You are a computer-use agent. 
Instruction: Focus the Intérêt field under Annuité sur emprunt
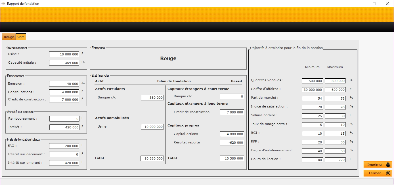64,127
